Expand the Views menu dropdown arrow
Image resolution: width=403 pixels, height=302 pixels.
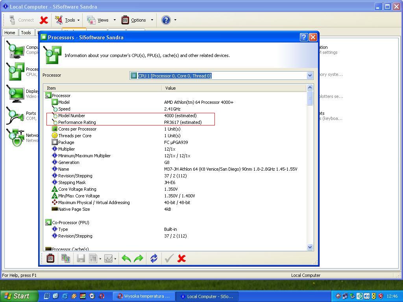(115, 20)
